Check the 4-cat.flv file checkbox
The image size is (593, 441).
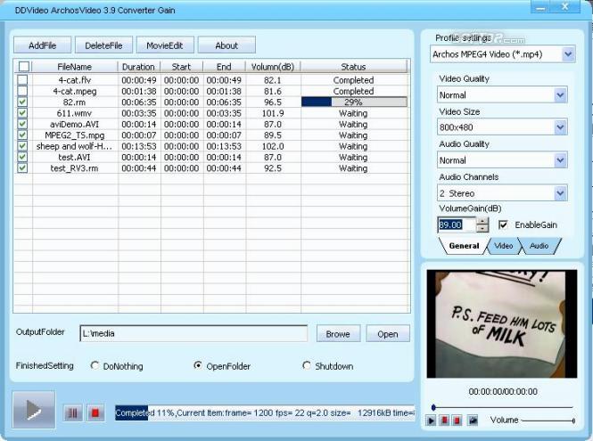(x=22, y=79)
